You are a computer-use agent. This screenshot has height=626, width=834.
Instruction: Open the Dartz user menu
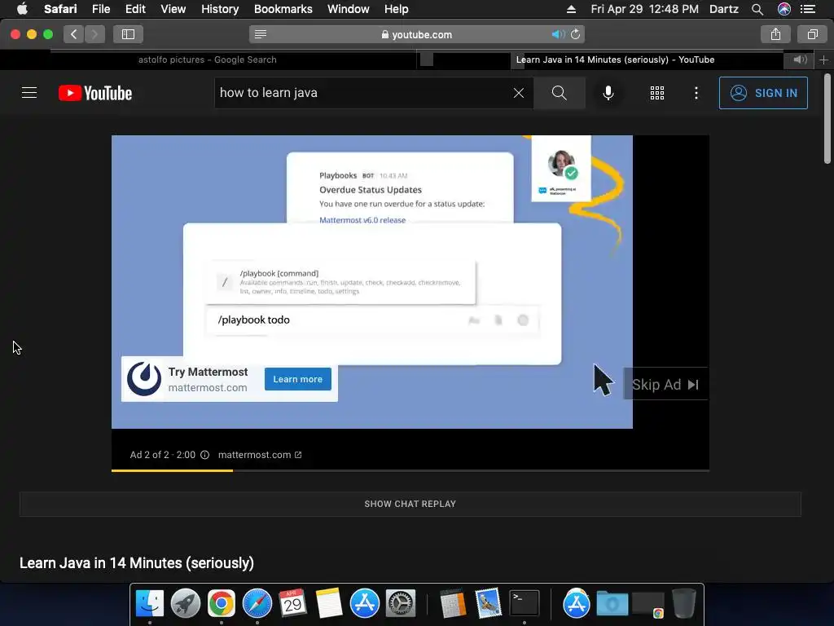723,9
